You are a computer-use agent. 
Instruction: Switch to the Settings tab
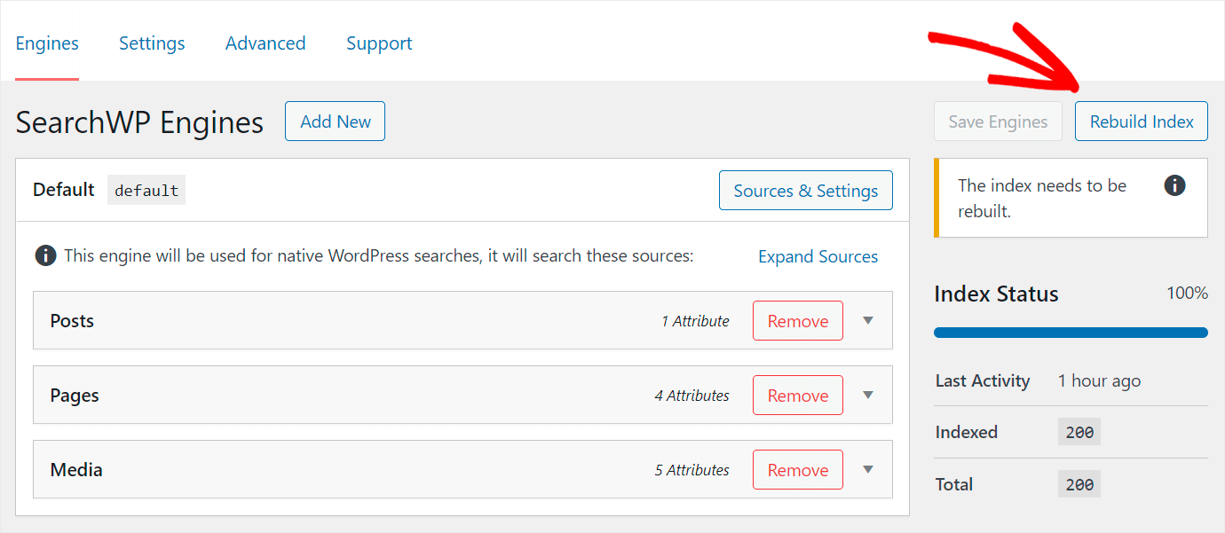tap(152, 43)
